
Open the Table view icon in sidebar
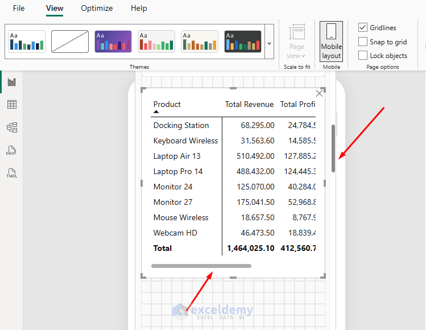[12, 104]
